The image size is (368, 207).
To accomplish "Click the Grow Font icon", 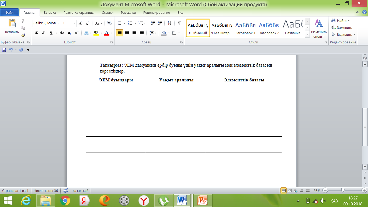I will point(80,23).
